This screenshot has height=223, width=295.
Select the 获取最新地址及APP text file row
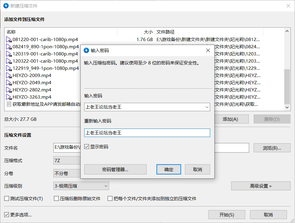(46, 104)
